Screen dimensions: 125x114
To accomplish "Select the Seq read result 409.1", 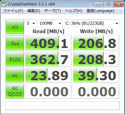I will (x=48, y=43).
